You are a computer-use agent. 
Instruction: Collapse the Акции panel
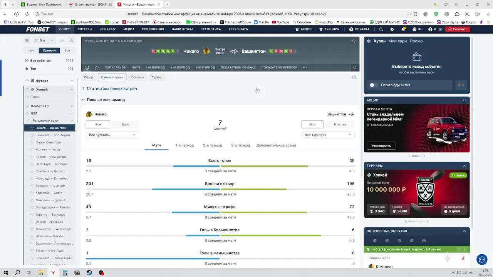[x=464, y=100]
